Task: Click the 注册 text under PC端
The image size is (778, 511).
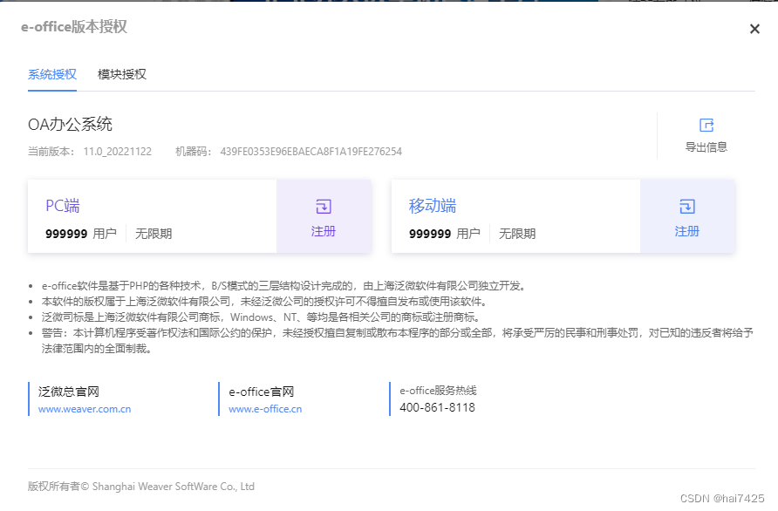Action: coord(324,233)
